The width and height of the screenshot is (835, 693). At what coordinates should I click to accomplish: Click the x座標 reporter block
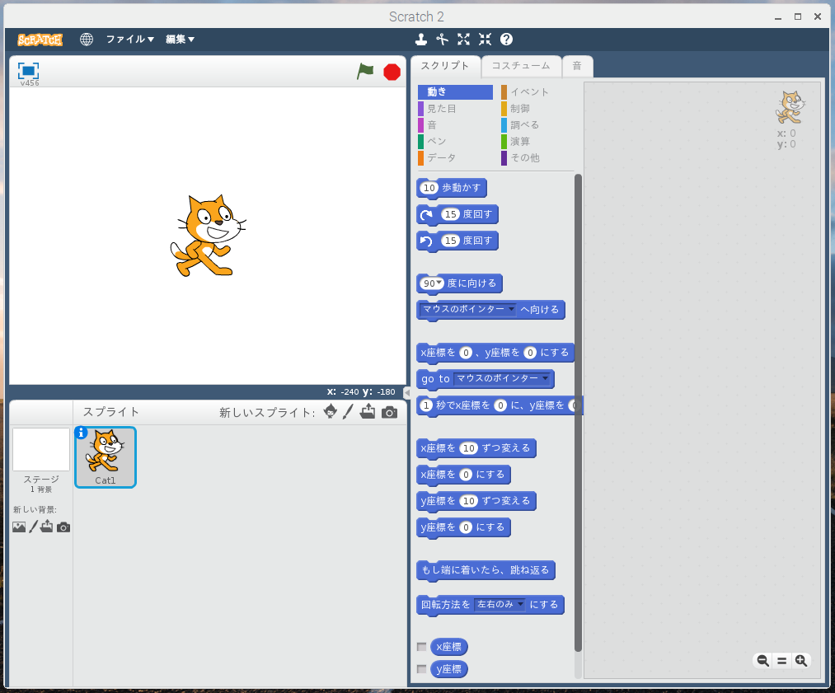click(x=449, y=647)
